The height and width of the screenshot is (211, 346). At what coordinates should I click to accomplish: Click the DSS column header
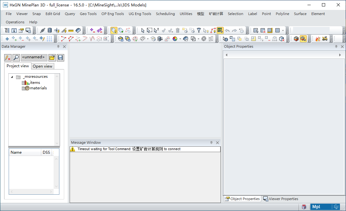pyautogui.click(x=46, y=152)
